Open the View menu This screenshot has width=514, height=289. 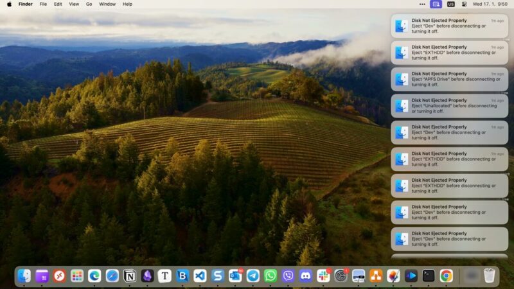click(74, 4)
